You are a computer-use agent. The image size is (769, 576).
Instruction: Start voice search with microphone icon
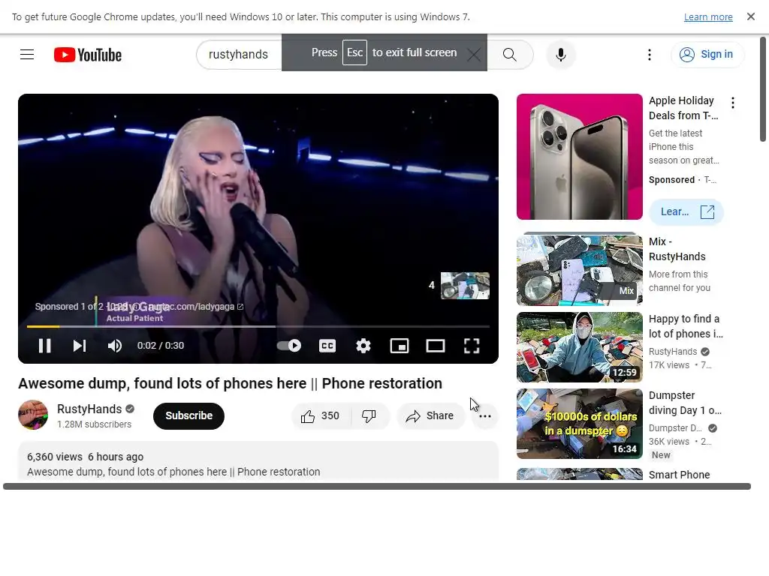[560, 54]
